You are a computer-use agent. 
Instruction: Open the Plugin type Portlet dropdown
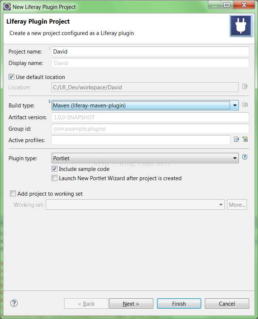click(235, 158)
